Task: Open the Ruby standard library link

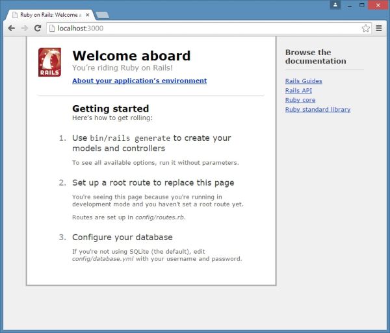Action: [318, 109]
